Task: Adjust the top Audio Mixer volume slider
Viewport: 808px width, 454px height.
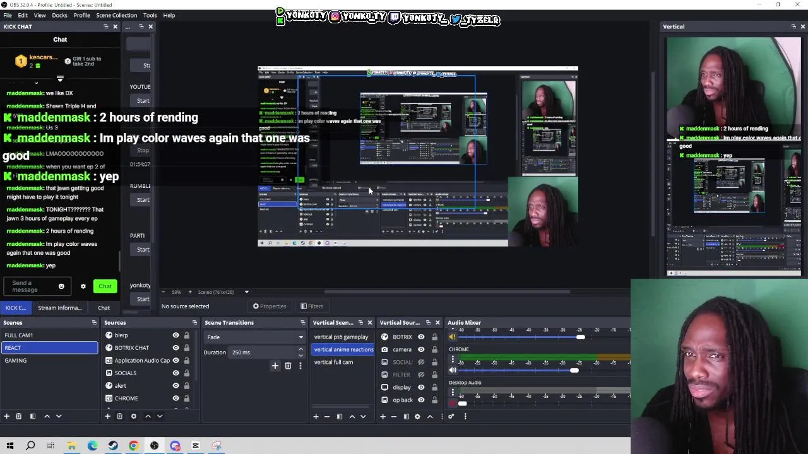Action: (x=580, y=337)
